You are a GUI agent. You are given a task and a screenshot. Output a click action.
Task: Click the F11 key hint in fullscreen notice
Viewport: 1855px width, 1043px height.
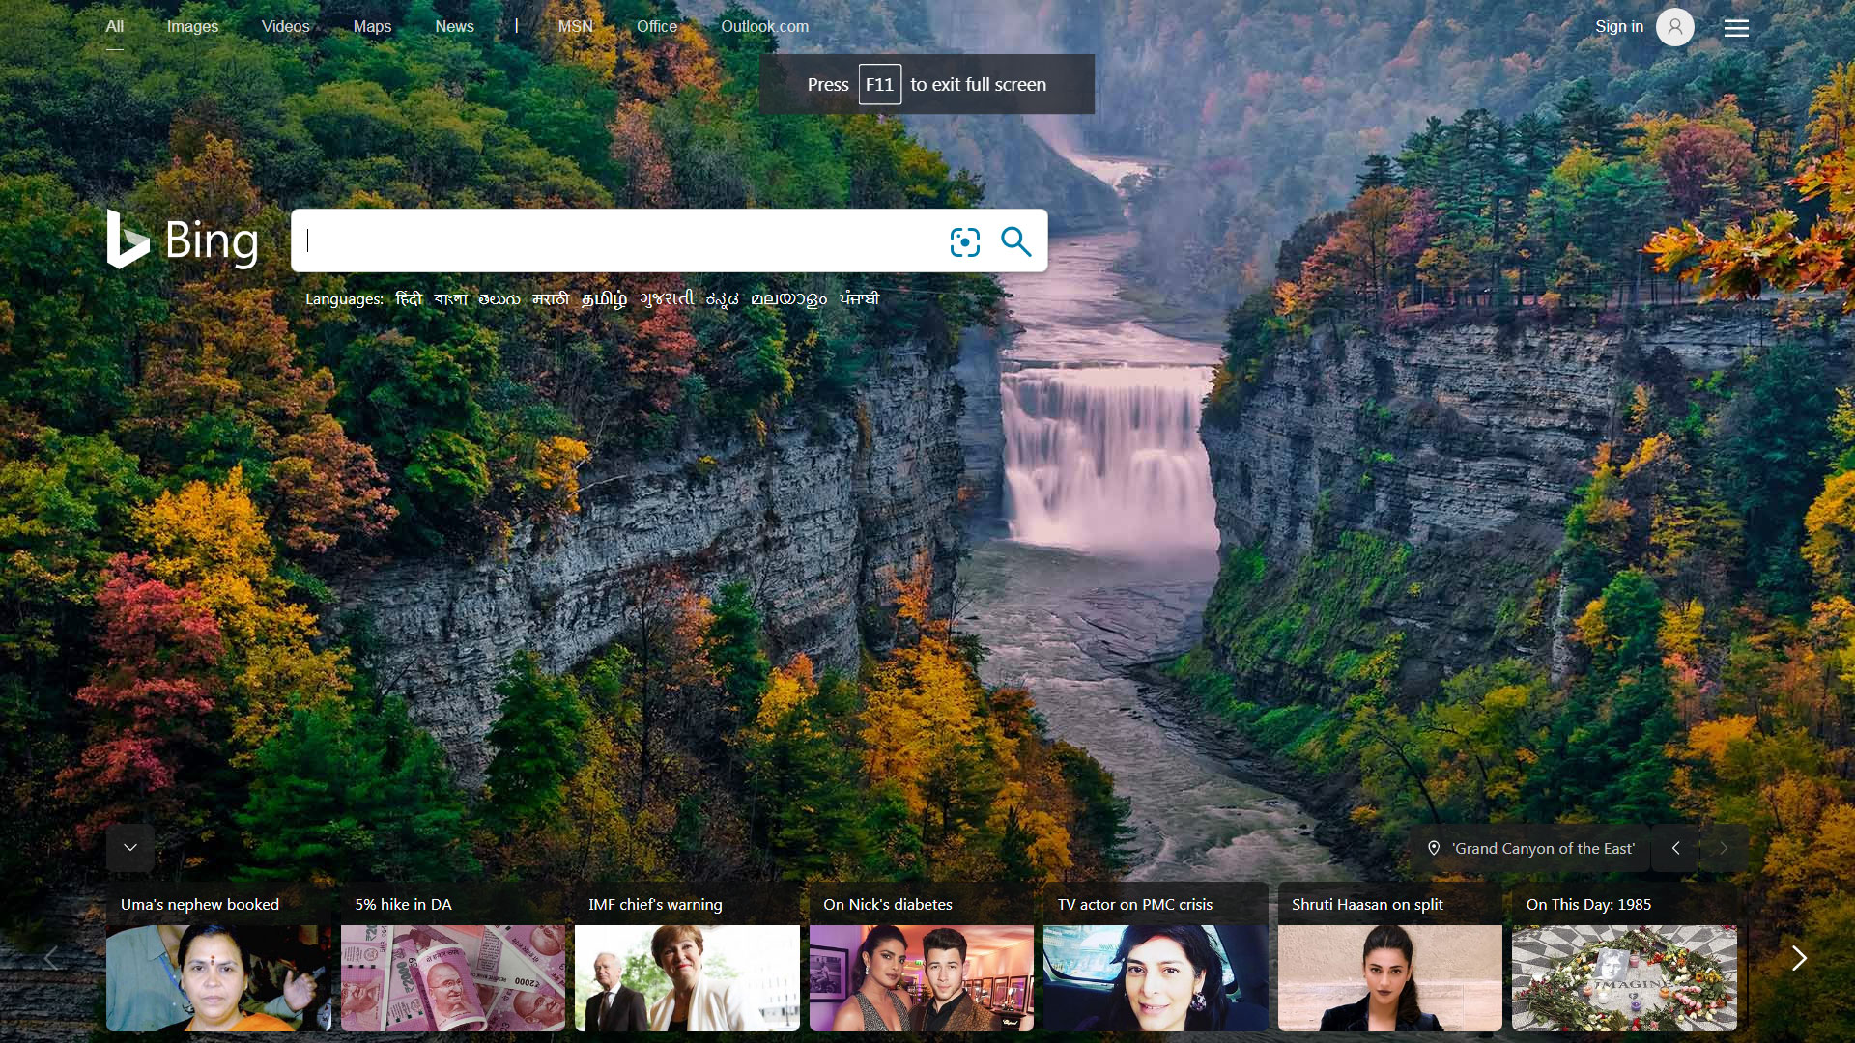click(879, 85)
